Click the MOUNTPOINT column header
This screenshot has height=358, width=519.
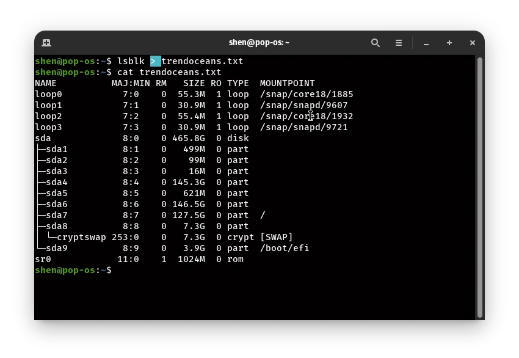point(287,83)
